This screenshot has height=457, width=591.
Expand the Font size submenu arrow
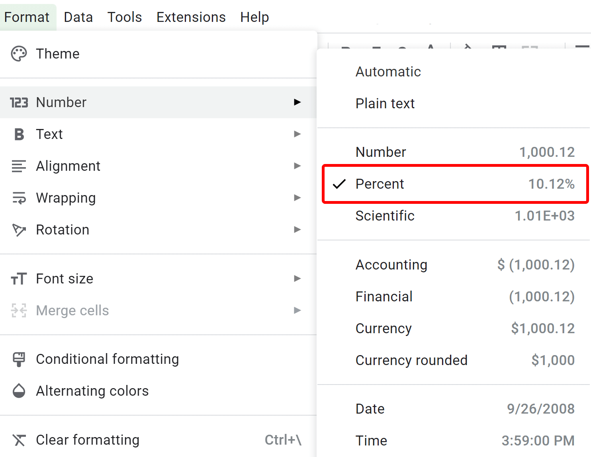coord(297,279)
